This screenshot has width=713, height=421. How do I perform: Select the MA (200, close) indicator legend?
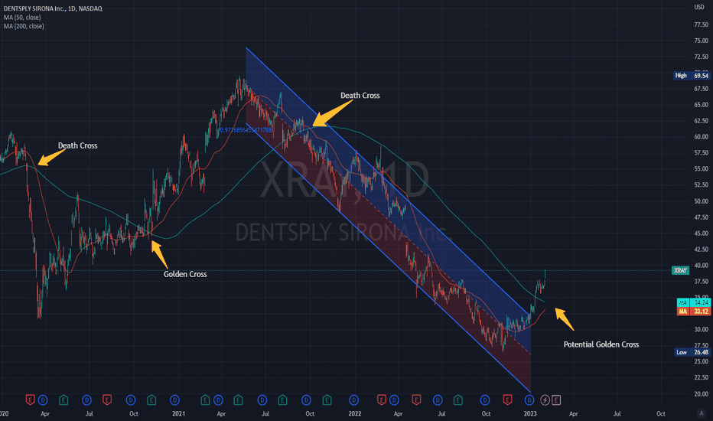(24, 26)
